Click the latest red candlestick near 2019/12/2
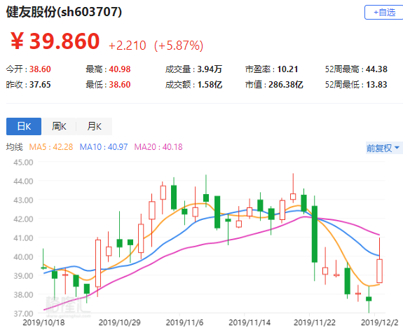 [x=380, y=271]
